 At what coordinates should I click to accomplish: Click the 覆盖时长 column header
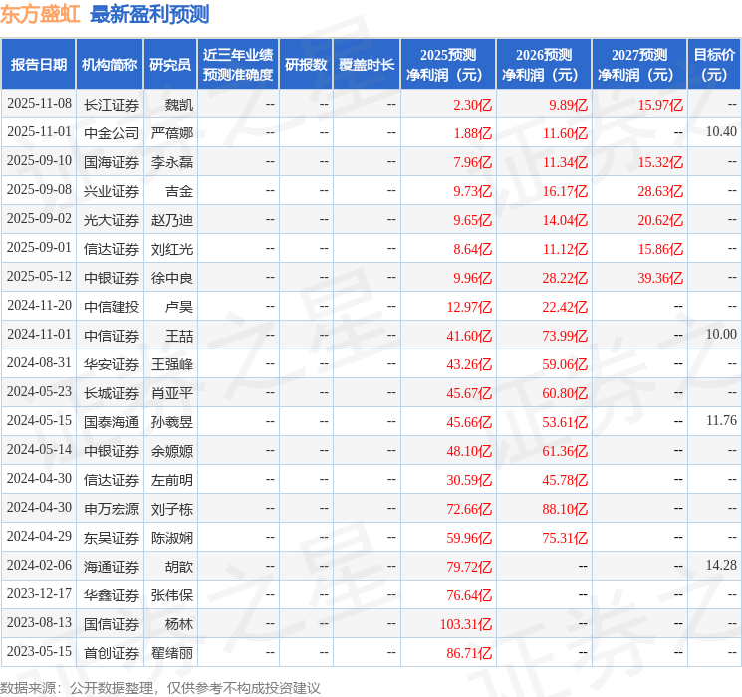367,64
